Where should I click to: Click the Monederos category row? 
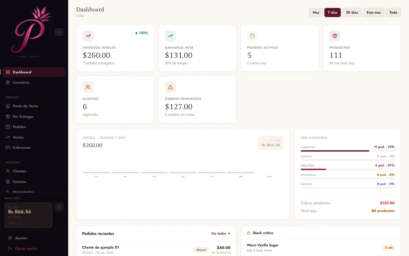(348, 176)
